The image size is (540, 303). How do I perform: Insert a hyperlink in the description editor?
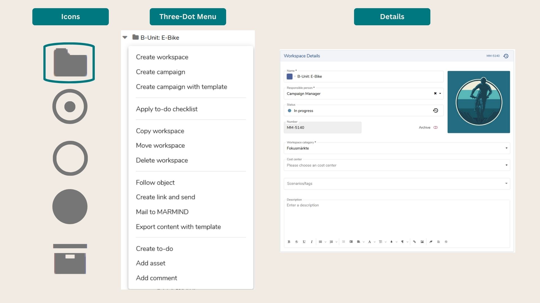coord(414,242)
